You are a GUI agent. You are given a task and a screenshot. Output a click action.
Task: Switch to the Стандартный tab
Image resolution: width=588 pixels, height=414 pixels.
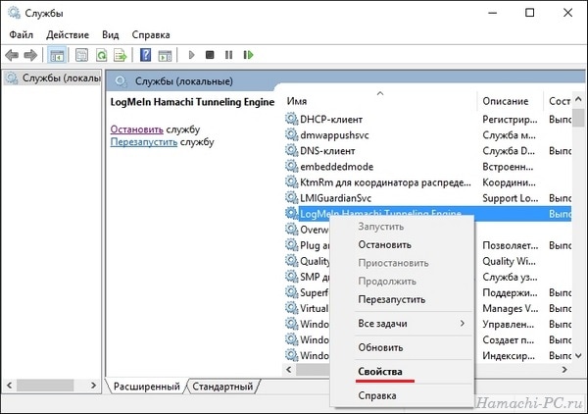coord(222,387)
